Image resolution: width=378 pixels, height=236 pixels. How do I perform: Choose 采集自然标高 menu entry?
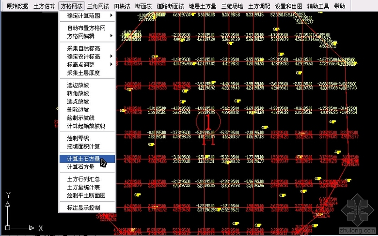[x=83, y=48]
